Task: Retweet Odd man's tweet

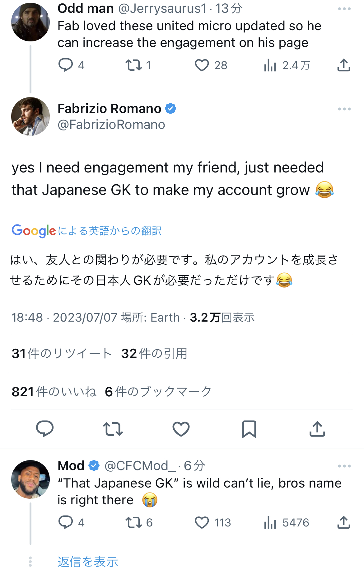Action: click(134, 65)
